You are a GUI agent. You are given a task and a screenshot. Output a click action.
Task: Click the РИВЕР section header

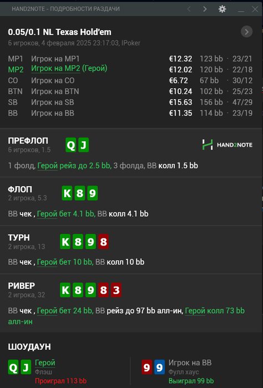click(22, 285)
